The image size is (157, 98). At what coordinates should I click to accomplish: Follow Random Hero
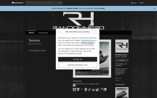point(122,60)
